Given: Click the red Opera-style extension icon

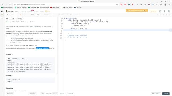Looking at the screenshot, I should (x=121, y=5).
